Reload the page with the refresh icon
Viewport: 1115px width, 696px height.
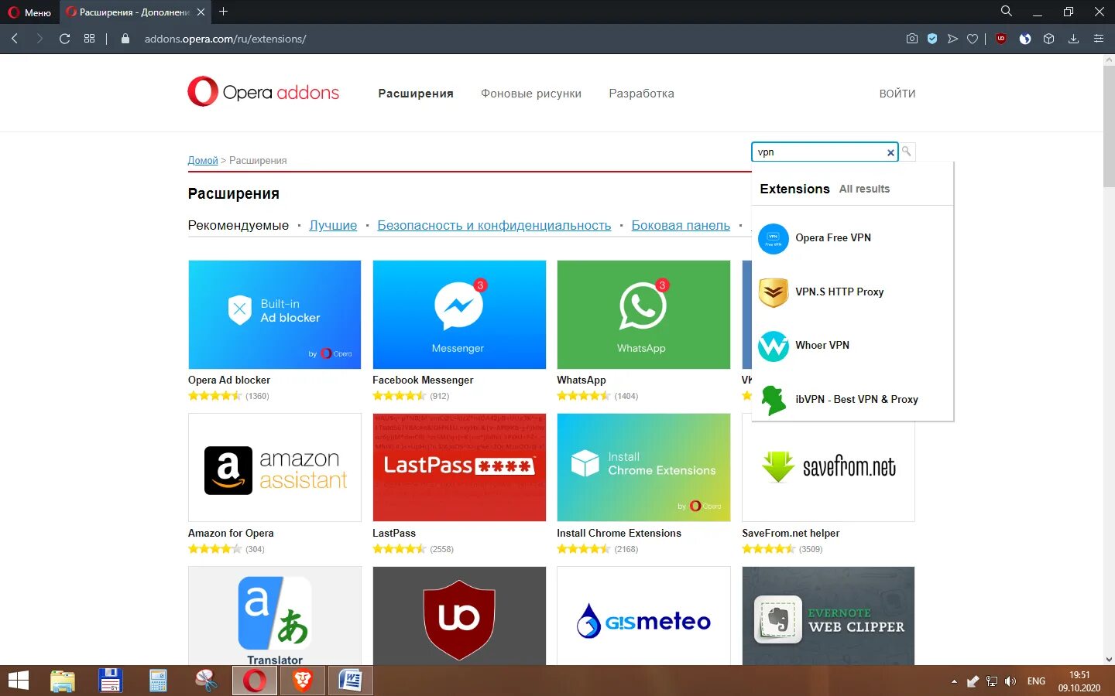coord(64,39)
